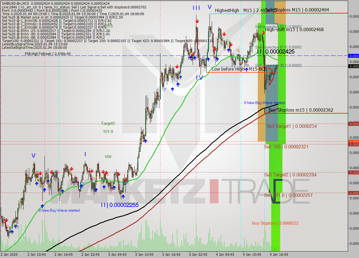The width and height of the screenshot is (359, 258).
Task: Select the '0 New Buy Wave started' label above Buy-Stoploss m15
Action: pos(264,103)
